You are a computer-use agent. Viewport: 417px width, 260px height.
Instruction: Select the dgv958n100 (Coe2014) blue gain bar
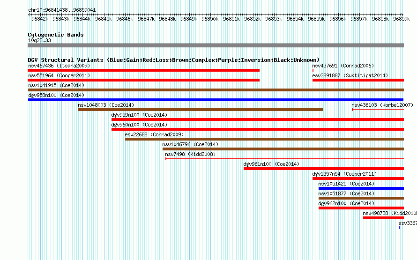point(216,100)
